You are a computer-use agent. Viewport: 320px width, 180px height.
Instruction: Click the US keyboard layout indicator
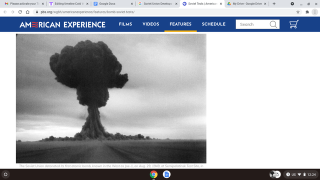point(293,174)
